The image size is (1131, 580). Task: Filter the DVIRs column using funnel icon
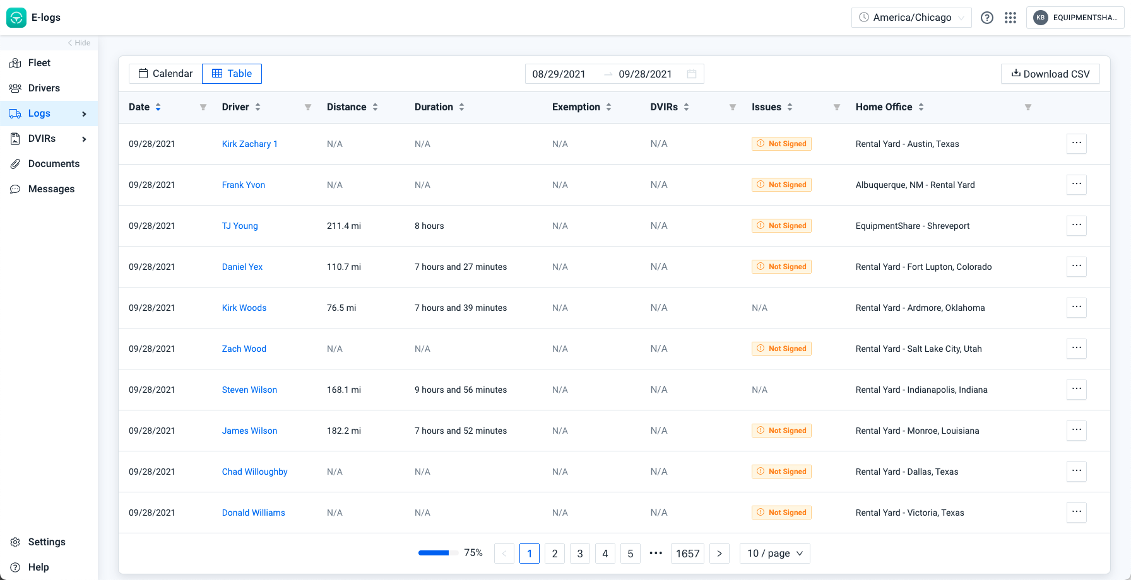[x=733, y=107]
